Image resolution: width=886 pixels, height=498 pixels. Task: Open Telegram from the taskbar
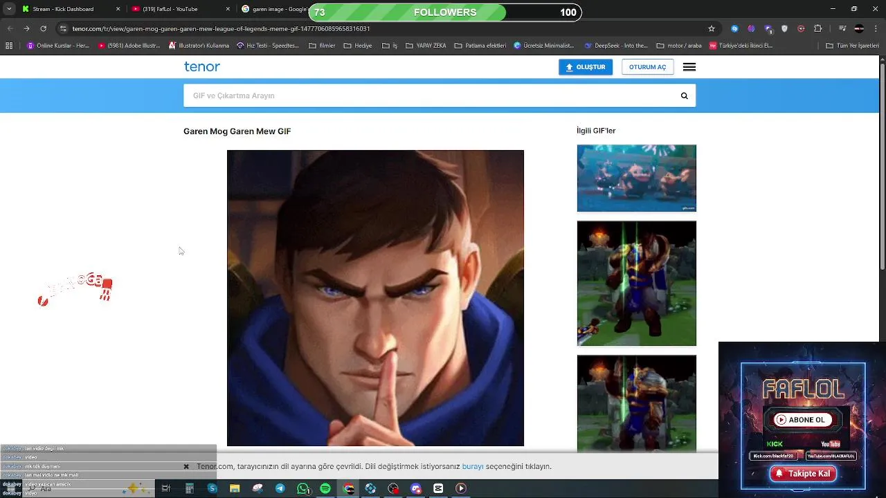tap(280, 488)
